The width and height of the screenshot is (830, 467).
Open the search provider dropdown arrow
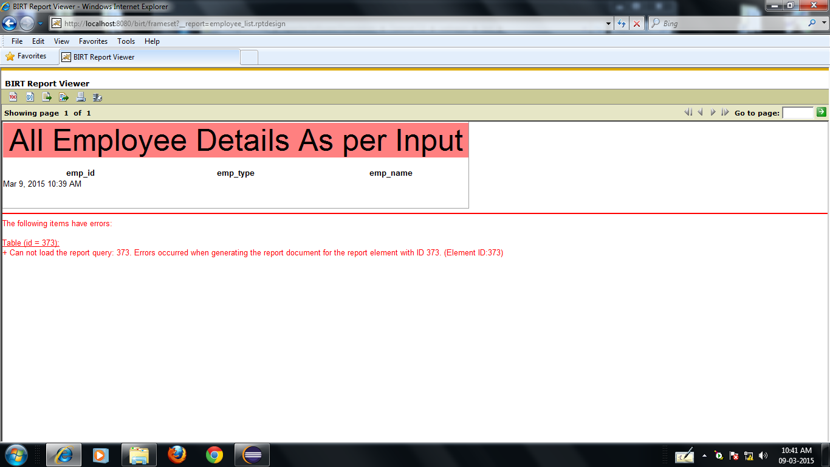click(823, 24)
